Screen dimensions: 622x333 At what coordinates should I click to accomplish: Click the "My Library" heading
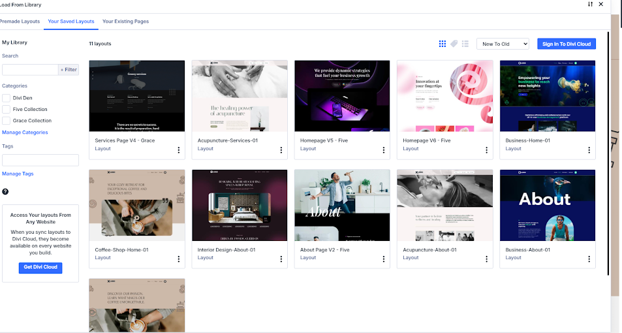(14, 42)
